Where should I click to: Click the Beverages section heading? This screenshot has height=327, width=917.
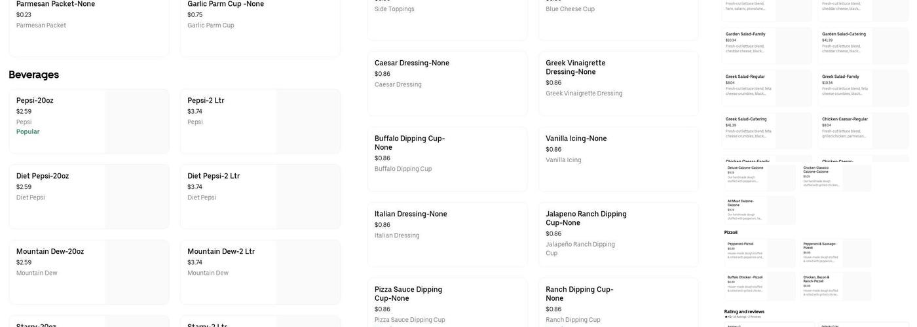pos(34,75)
